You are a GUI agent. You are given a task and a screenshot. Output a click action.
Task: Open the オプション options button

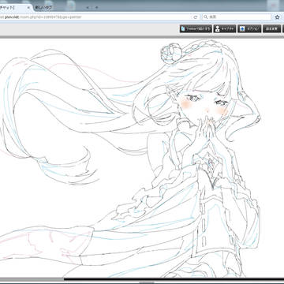(x=249, y=28)
